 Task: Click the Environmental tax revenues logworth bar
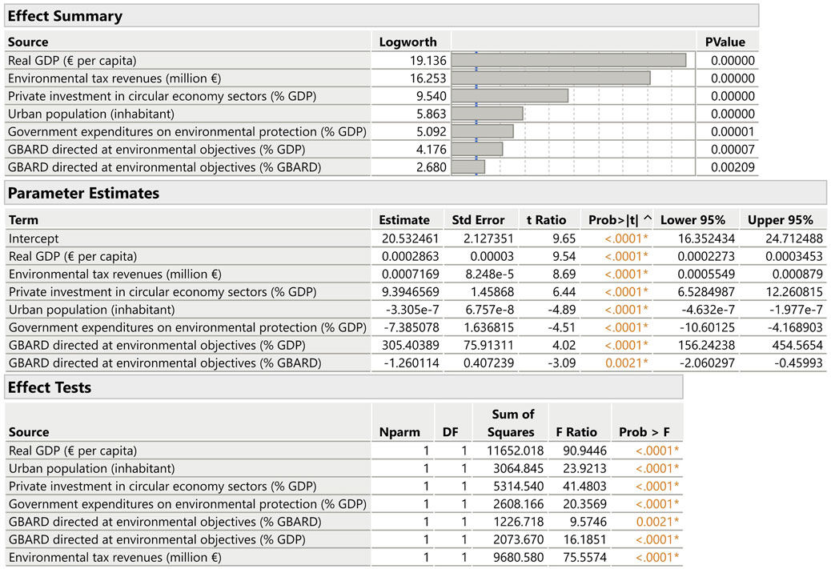tap(551, 78)
